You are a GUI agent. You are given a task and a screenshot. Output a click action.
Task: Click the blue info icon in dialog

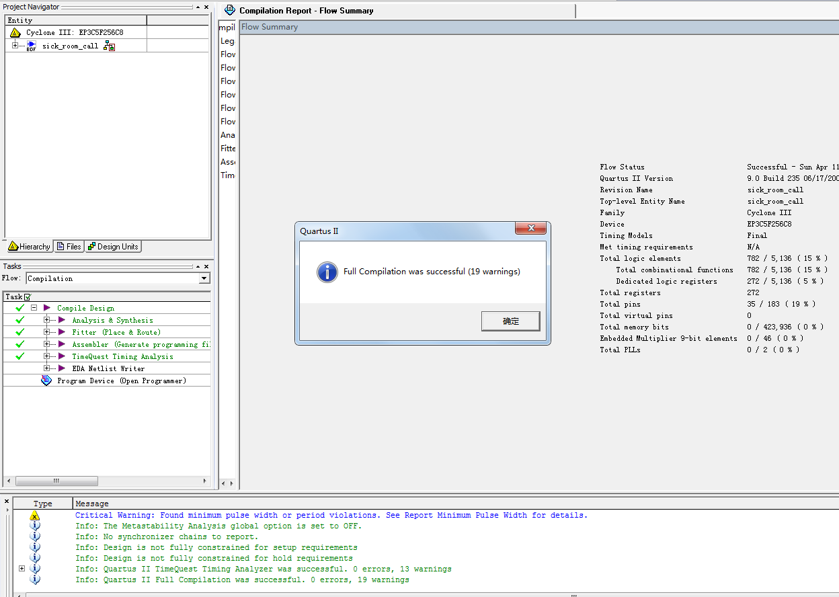(x=327, y=272)
